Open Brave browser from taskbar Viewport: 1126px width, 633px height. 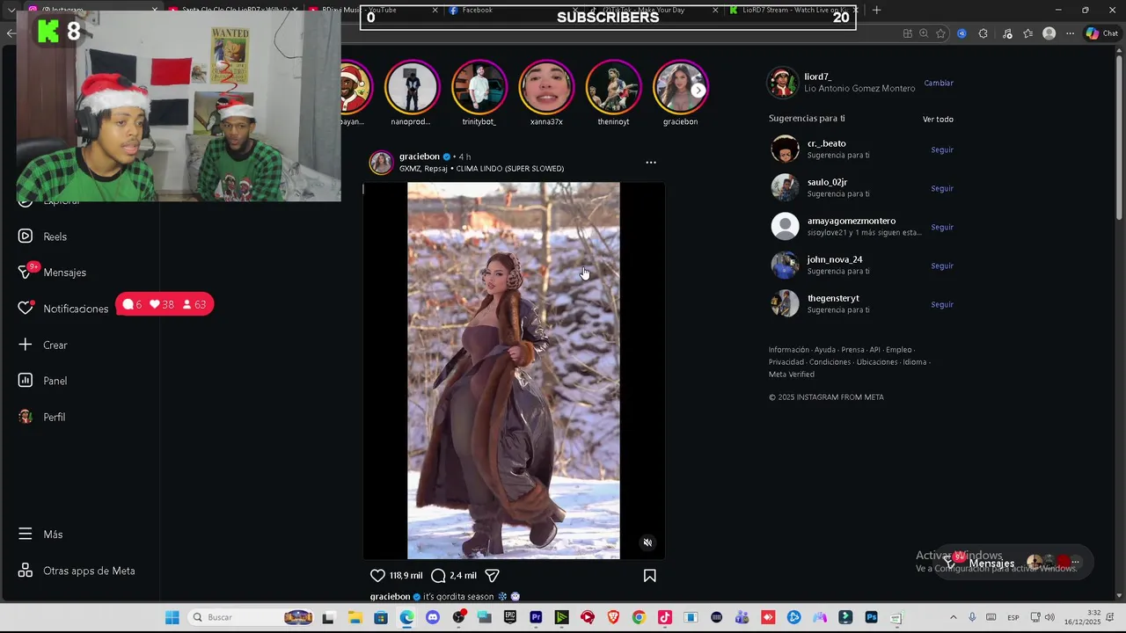613,617
